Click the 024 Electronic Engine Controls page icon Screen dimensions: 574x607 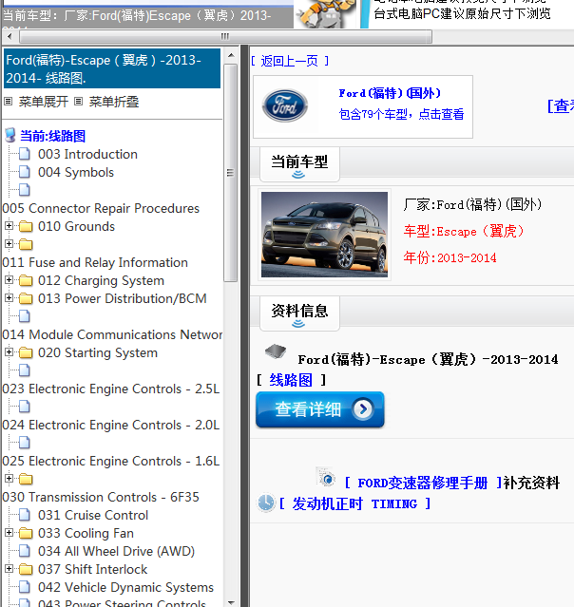coord(25,407)
